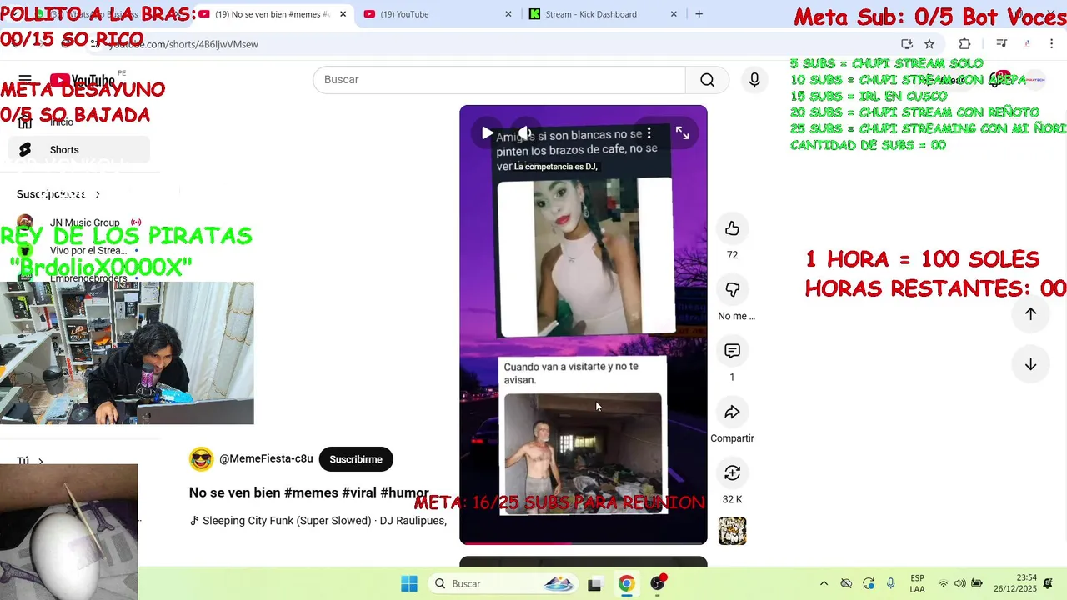Open the #humor hashtag link
1067x600 pixels.
point(404,492)
